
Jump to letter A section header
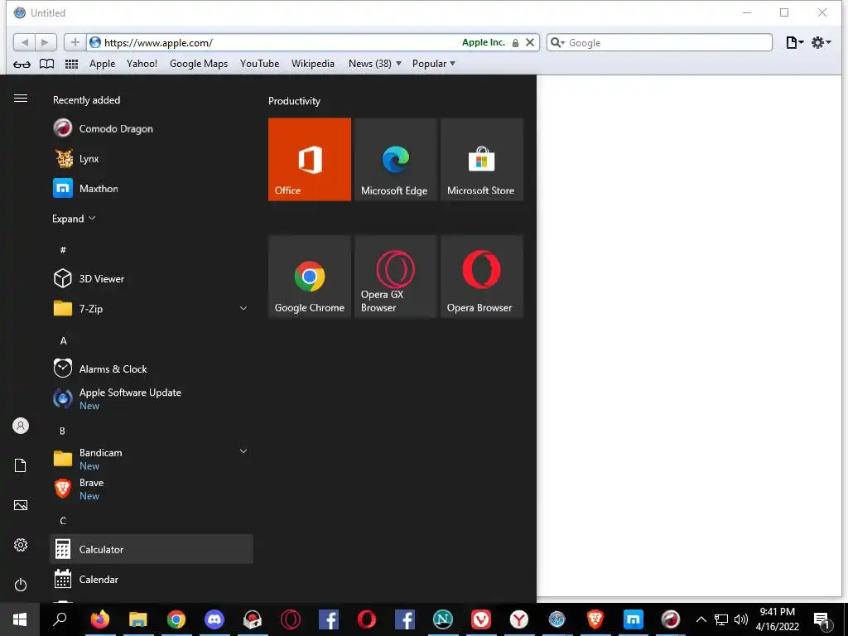(x=63, y=340)
